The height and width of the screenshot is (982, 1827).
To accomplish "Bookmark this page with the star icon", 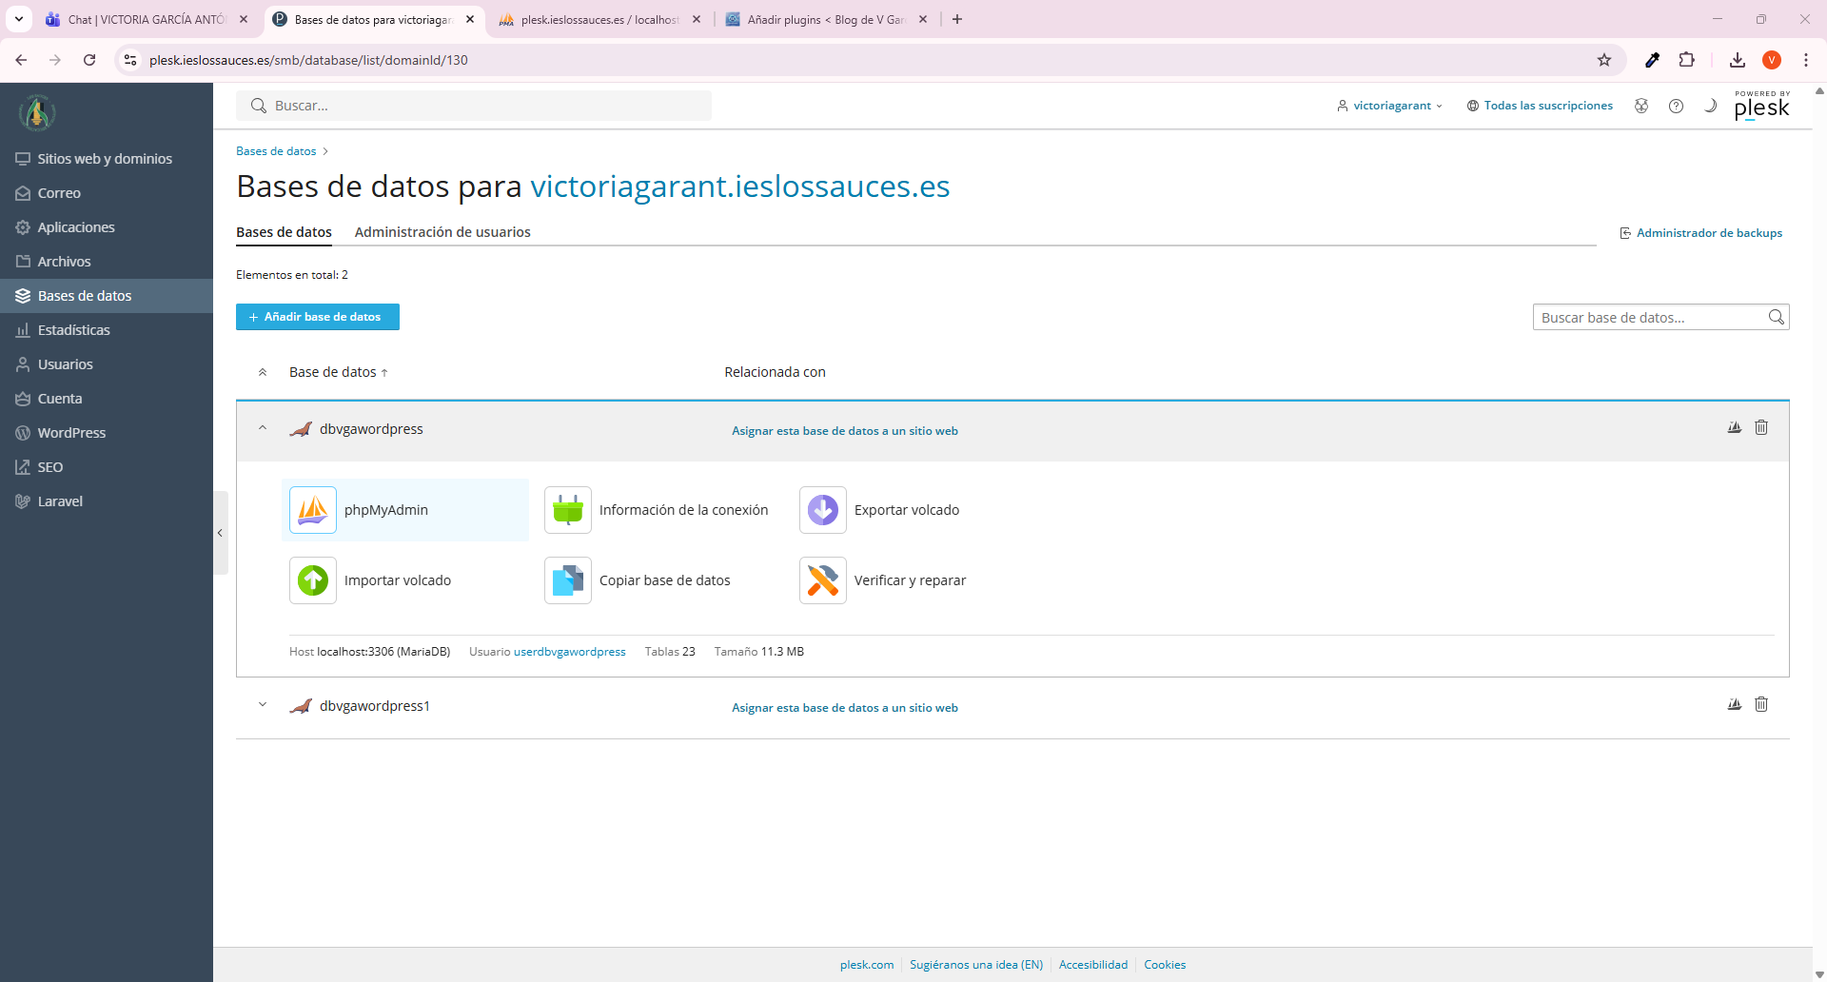I will pyautogui.click(x=1604, y=60).
